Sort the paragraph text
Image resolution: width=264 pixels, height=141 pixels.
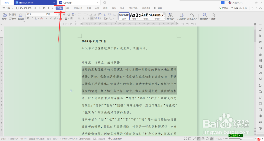(x=105, y=14)
